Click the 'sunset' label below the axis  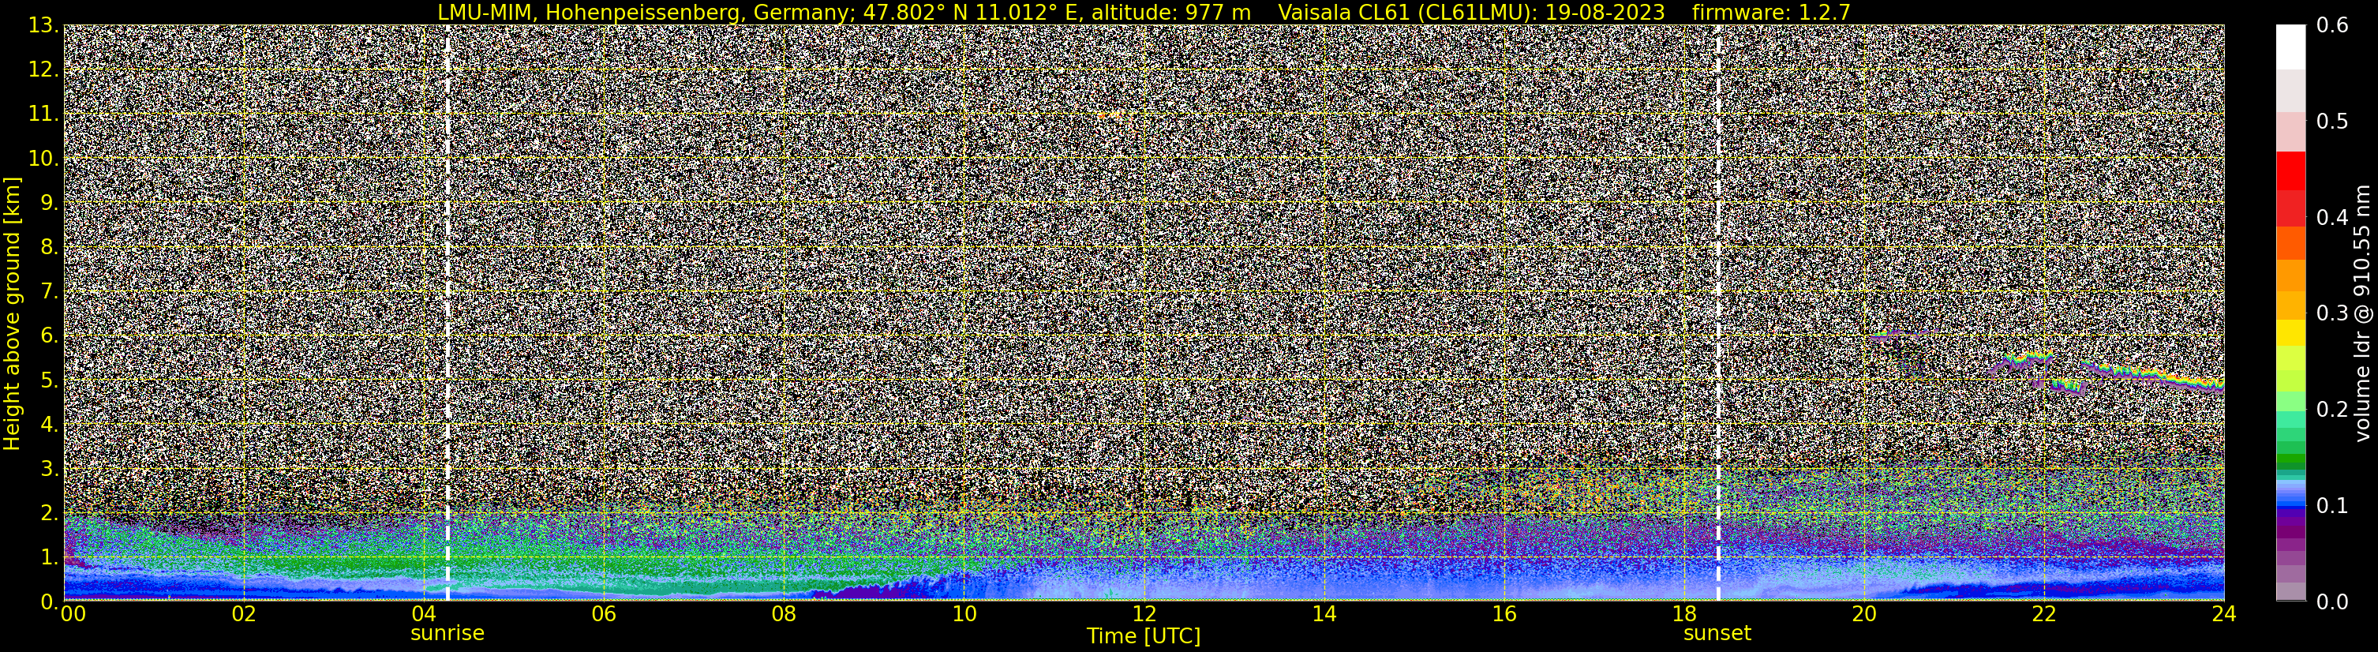(1717, 634)
